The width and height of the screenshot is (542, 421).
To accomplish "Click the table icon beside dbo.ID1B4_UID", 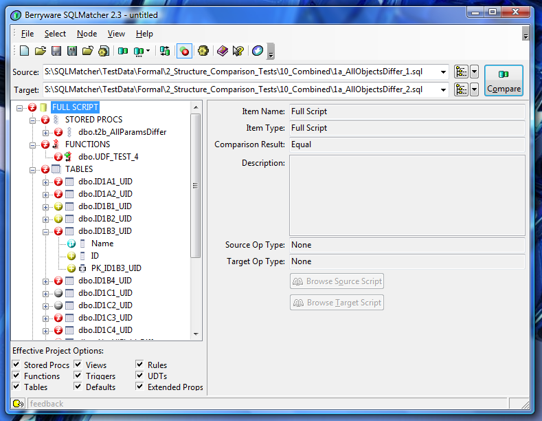I will 69,281.
